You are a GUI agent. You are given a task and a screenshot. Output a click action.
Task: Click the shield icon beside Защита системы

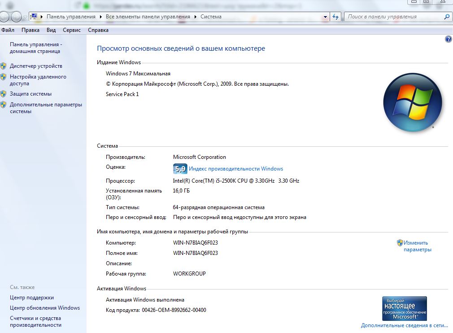pyautogui.click(x=3, y=94)
